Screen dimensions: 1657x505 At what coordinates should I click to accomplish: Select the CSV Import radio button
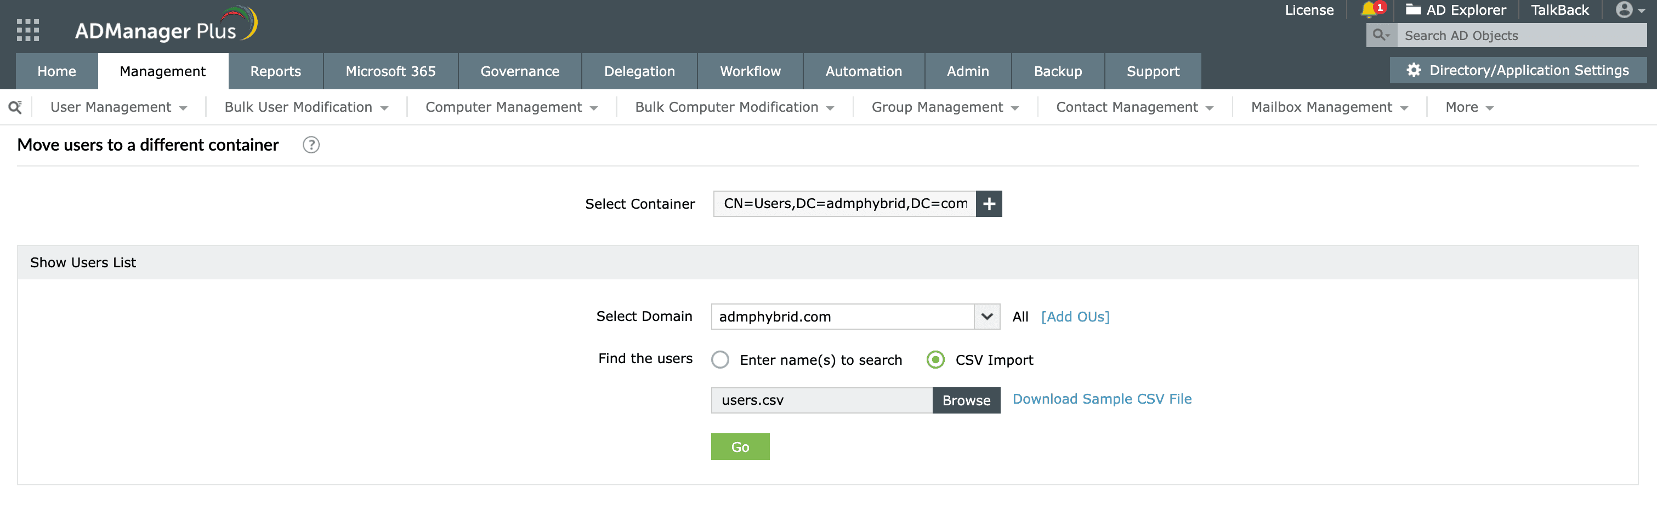935,360
